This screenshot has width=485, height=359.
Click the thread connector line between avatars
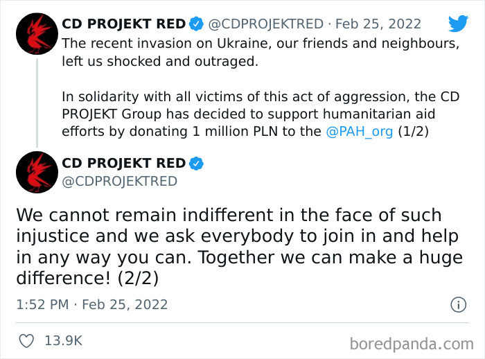click(37, 103)
